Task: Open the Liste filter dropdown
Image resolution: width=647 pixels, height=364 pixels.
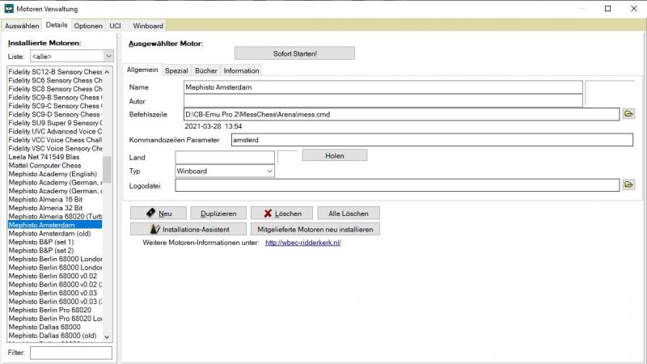Action: pos(108,57)
